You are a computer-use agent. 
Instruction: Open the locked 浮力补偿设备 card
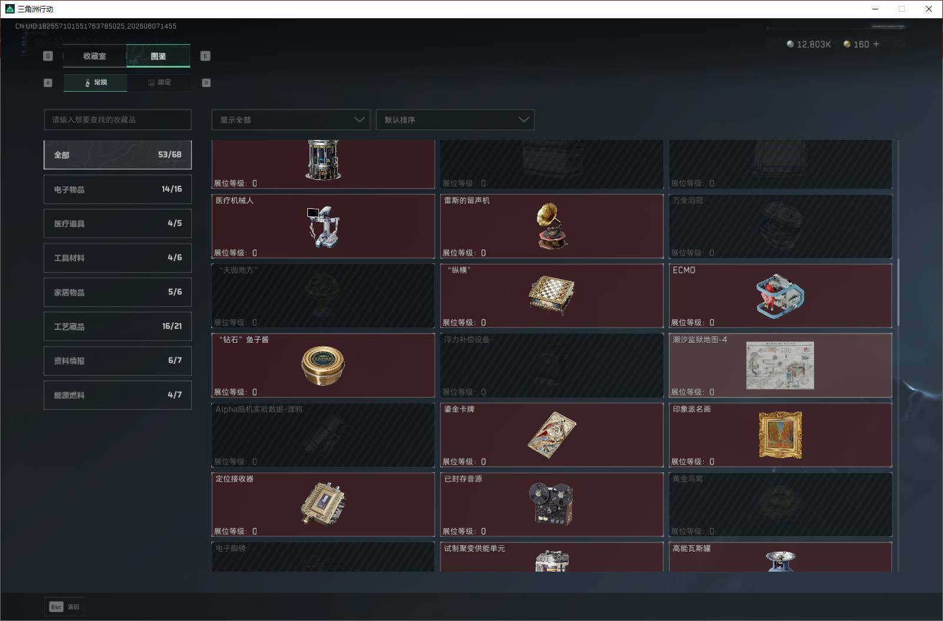click(x=552, y=365)
